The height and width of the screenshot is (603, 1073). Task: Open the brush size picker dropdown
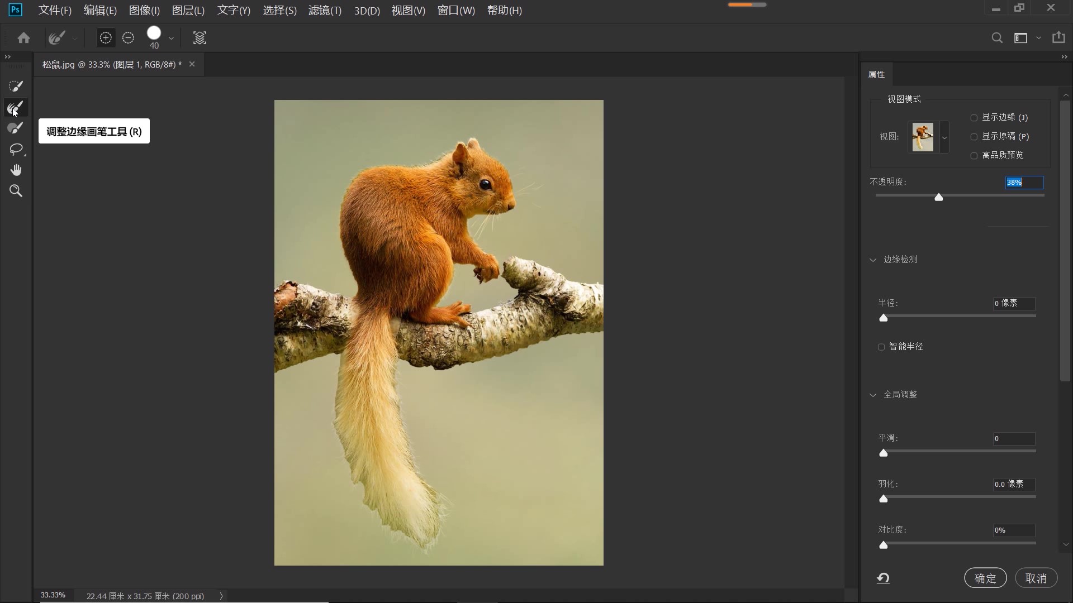[171, 38]
